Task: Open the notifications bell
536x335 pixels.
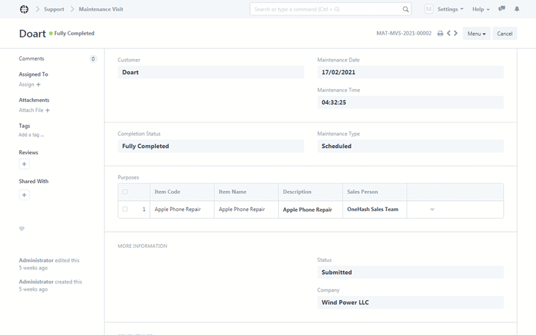Action: click(517, 9)
